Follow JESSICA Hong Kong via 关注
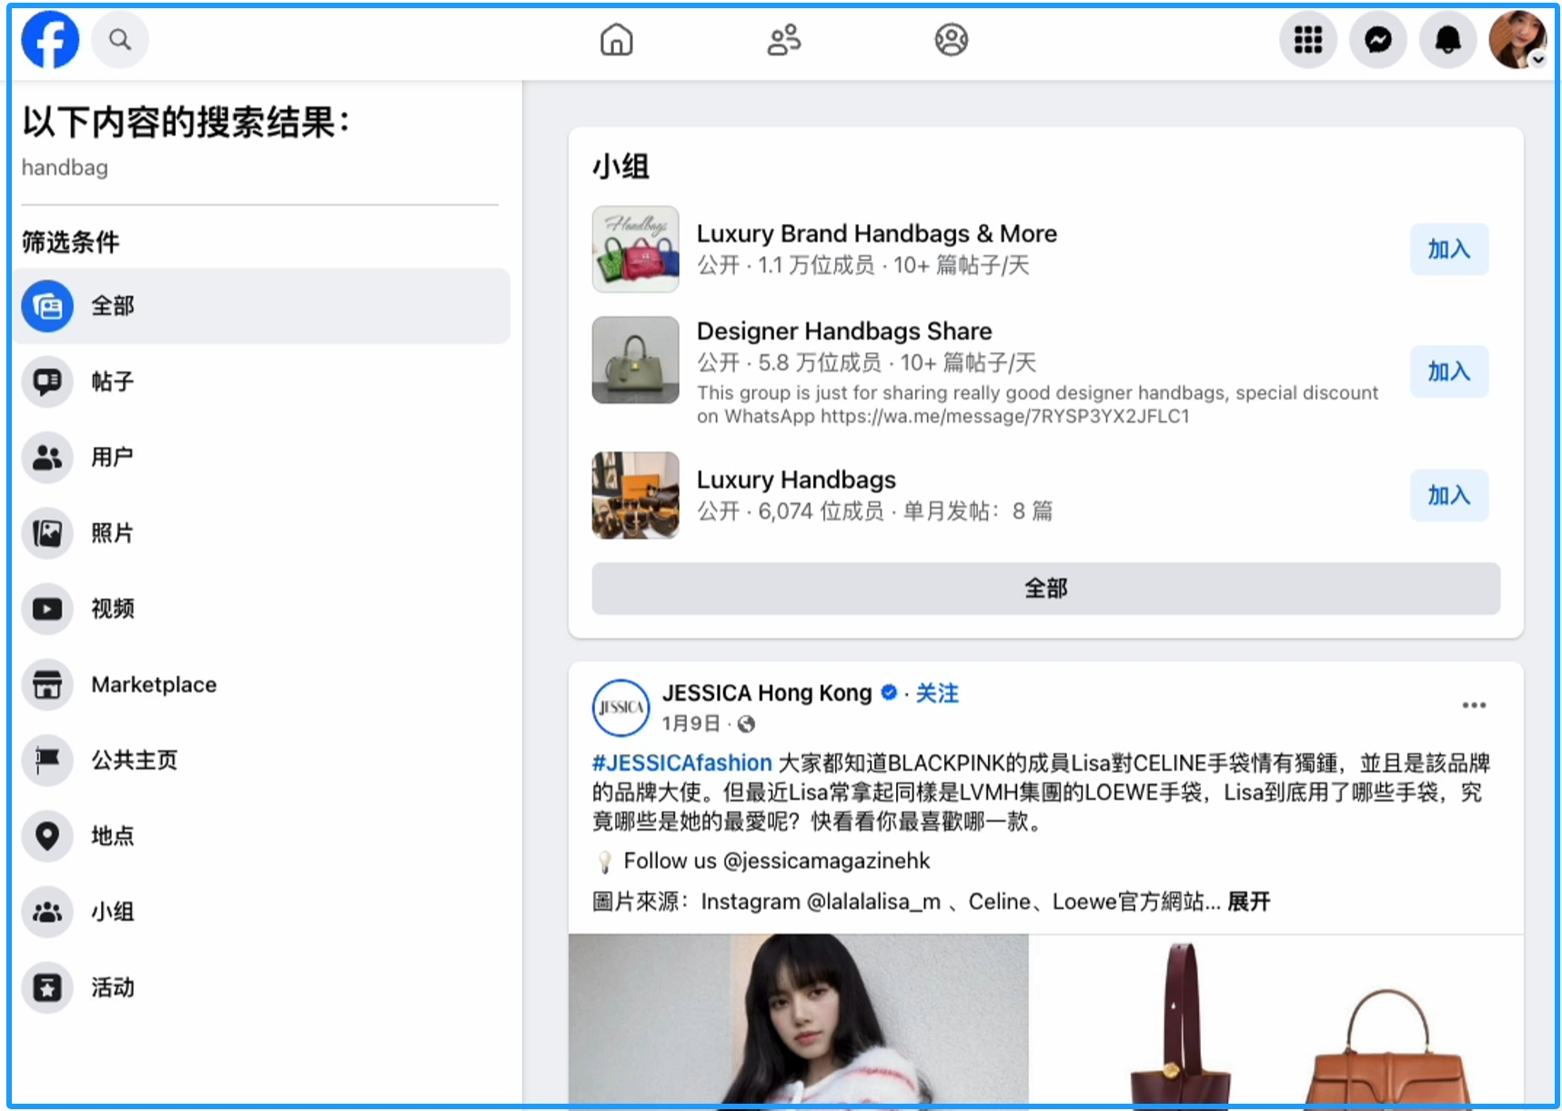 [937, 693]
